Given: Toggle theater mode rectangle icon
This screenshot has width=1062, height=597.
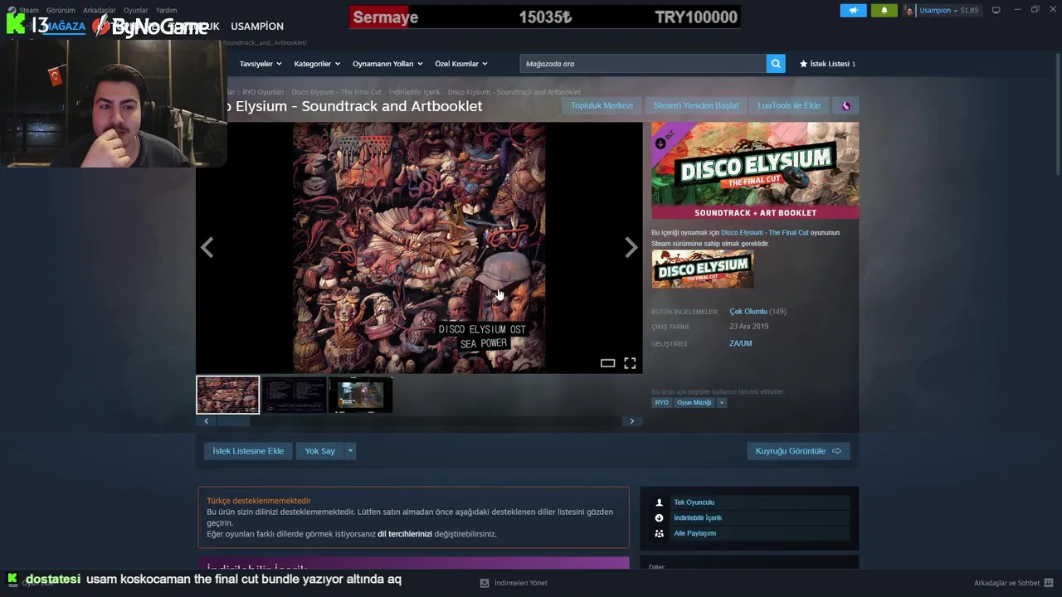Looking at the screenshot, I should 607,363.
